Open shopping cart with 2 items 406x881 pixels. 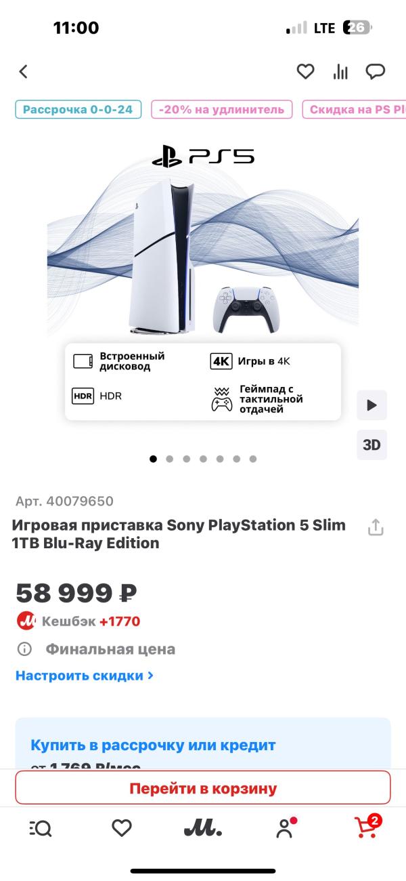coord(367,827)
